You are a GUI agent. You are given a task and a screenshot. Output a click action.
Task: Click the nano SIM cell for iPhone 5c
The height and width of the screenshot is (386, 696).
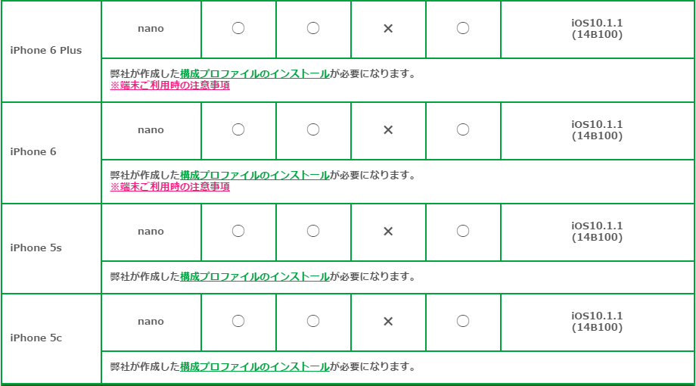(x=151, y=322)
